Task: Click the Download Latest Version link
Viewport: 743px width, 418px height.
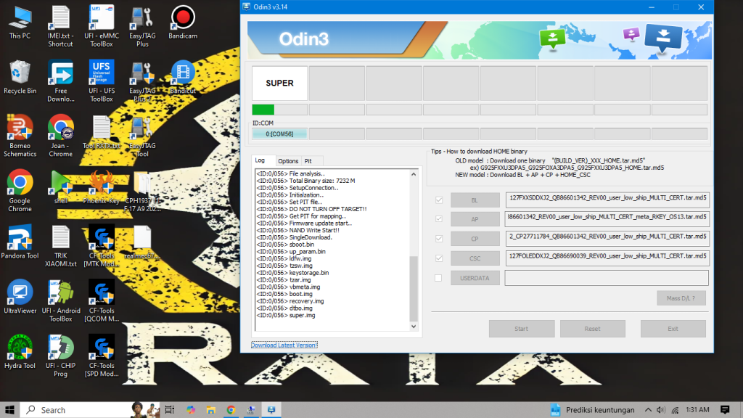Action: pos(284,345)
